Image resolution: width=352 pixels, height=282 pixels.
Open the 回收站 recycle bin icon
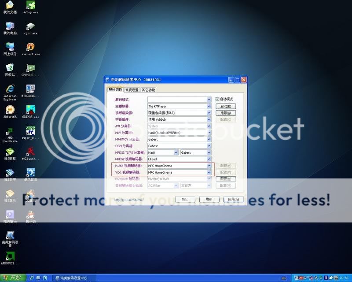10,68
